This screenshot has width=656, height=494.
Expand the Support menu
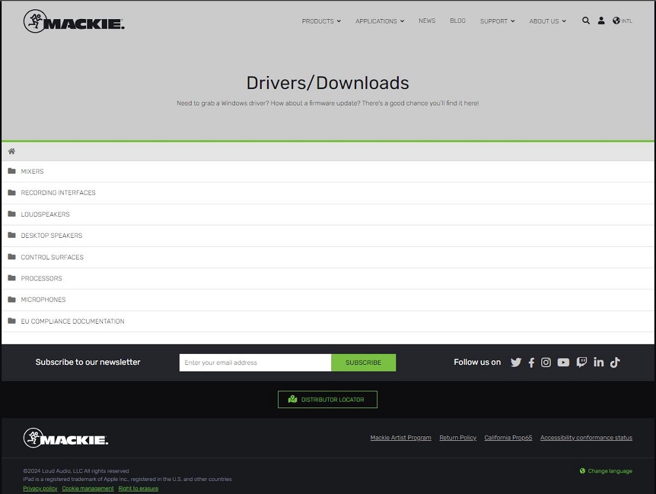coord(497,21)
